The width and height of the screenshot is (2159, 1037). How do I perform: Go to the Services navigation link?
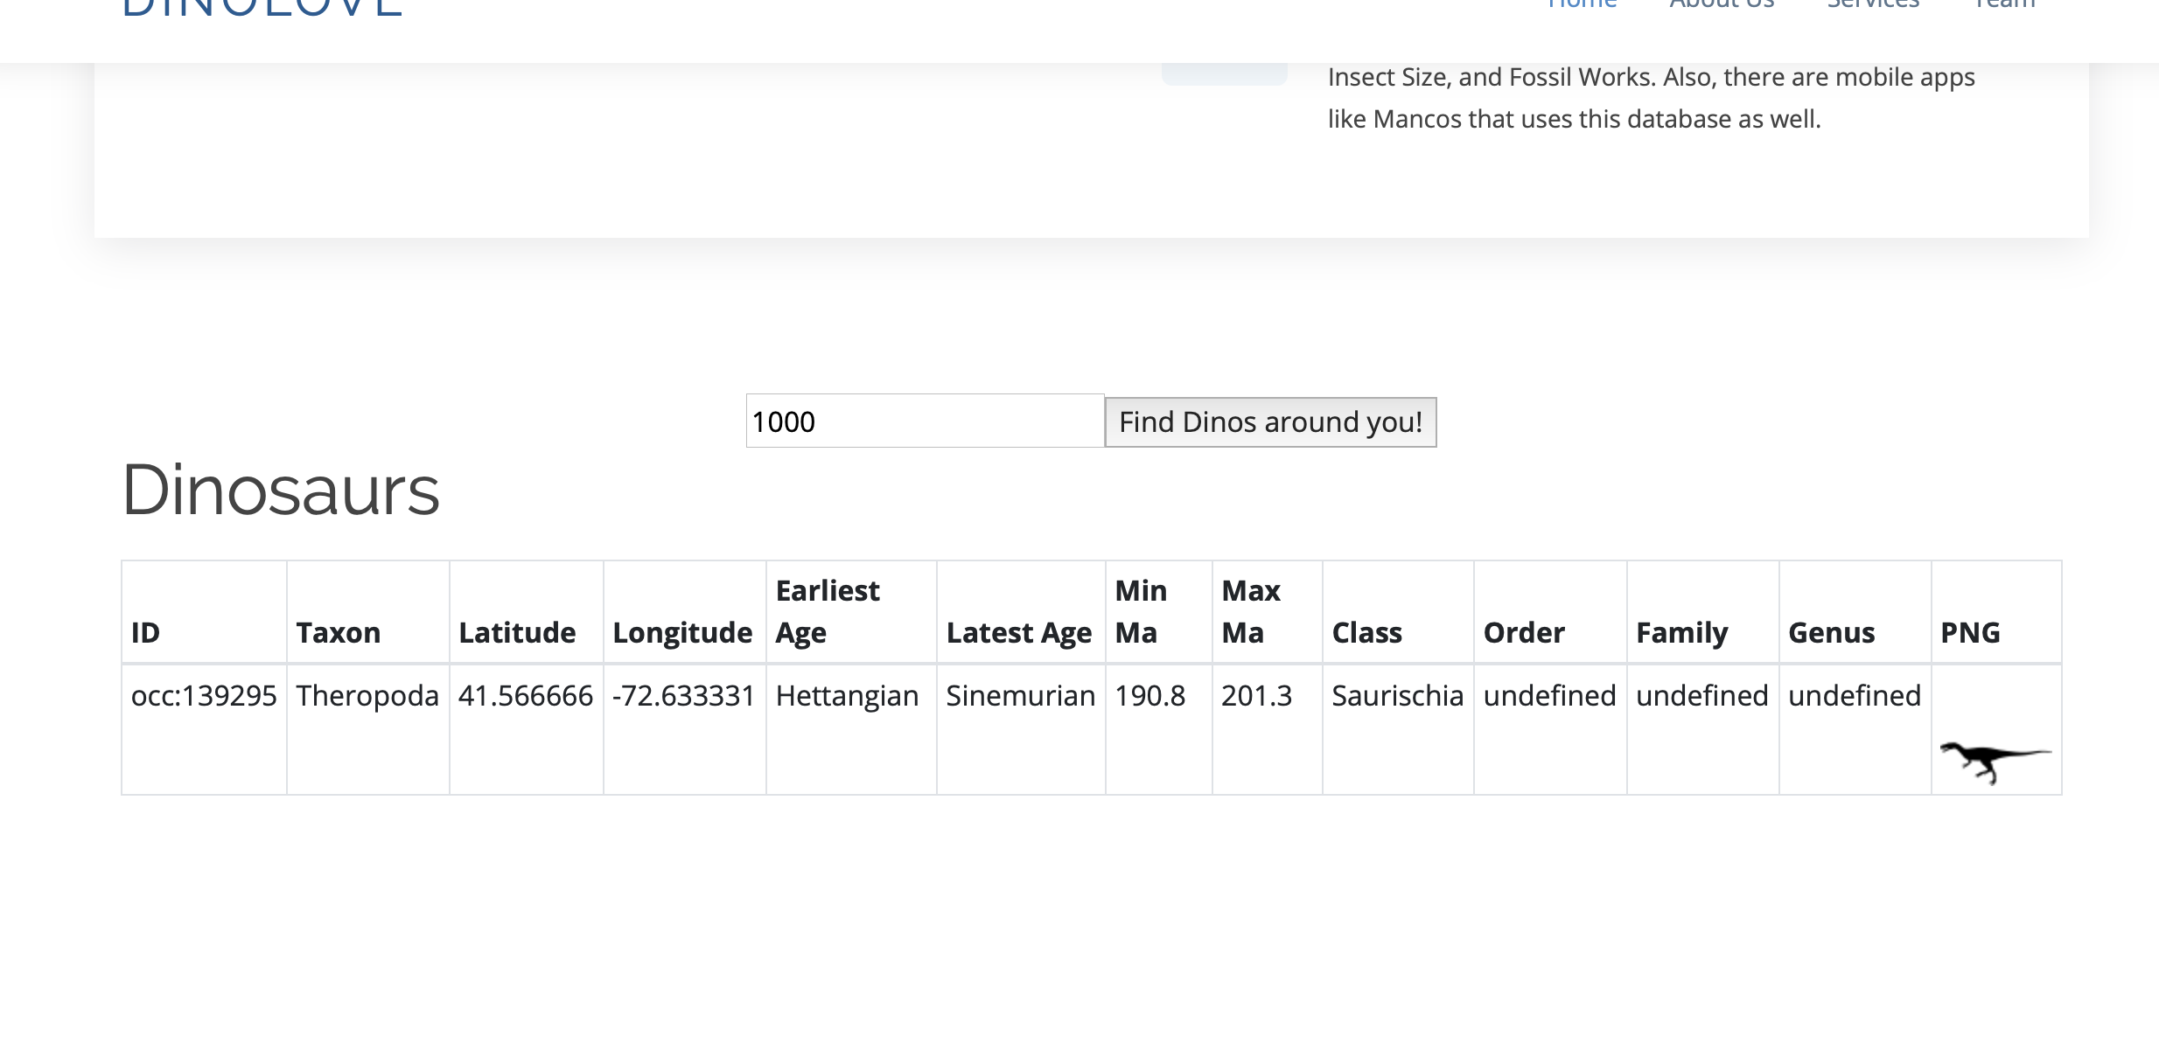(x=1872, y=4)
